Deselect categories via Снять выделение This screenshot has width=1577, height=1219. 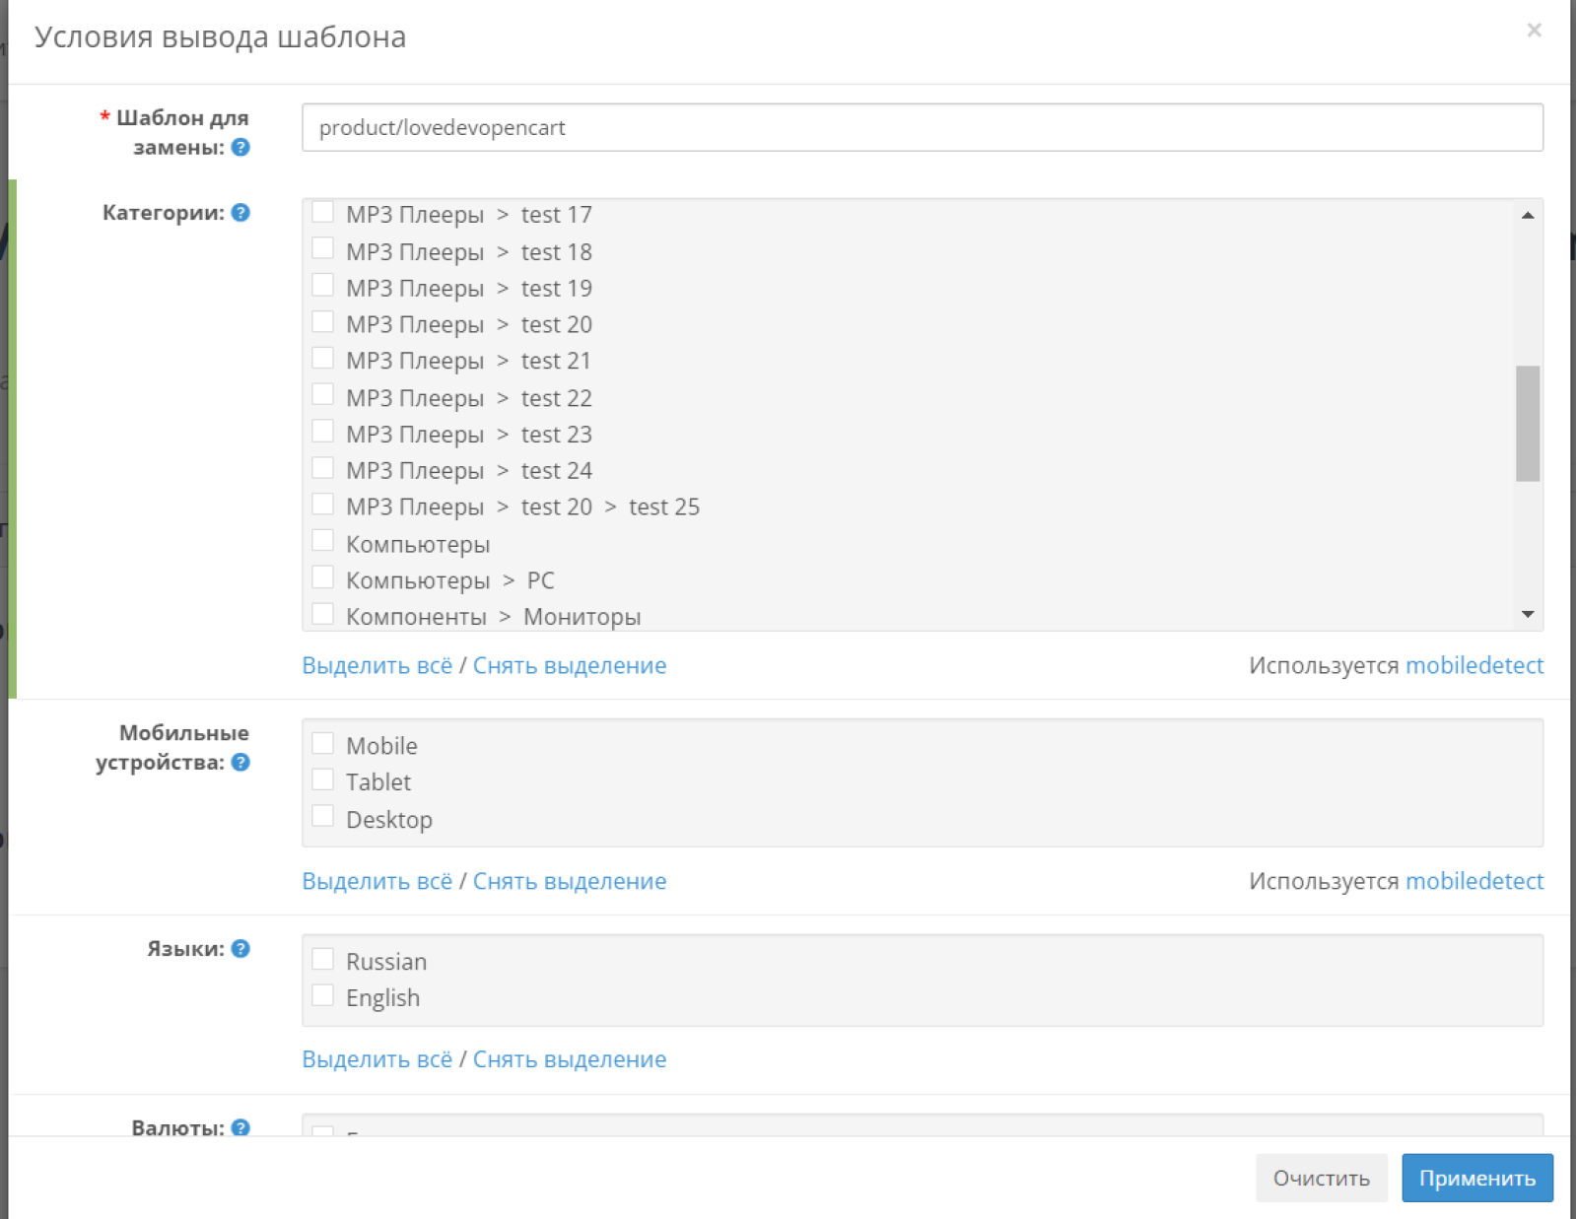click(570, 666)
